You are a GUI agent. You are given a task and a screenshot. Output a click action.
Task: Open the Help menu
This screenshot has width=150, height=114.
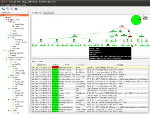(24, 5)
